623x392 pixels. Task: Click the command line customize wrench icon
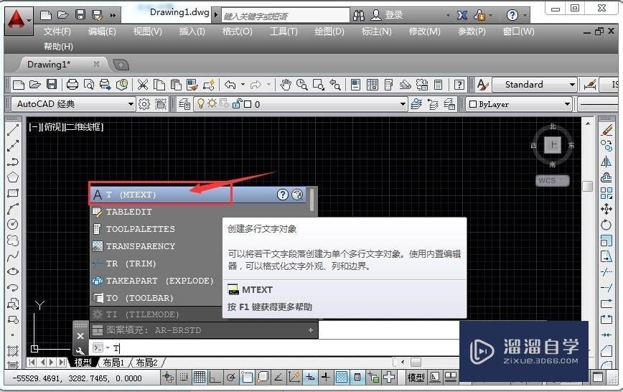click(80, 350)
